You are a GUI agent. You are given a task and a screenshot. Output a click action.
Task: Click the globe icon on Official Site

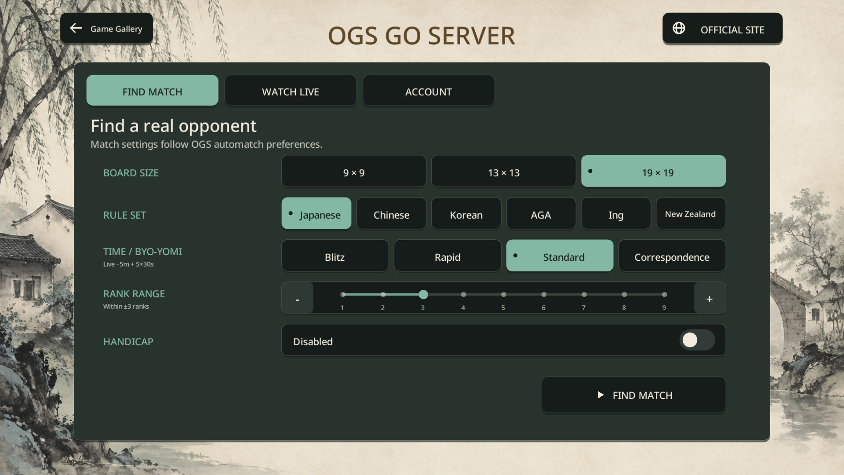tap(679, 28)
